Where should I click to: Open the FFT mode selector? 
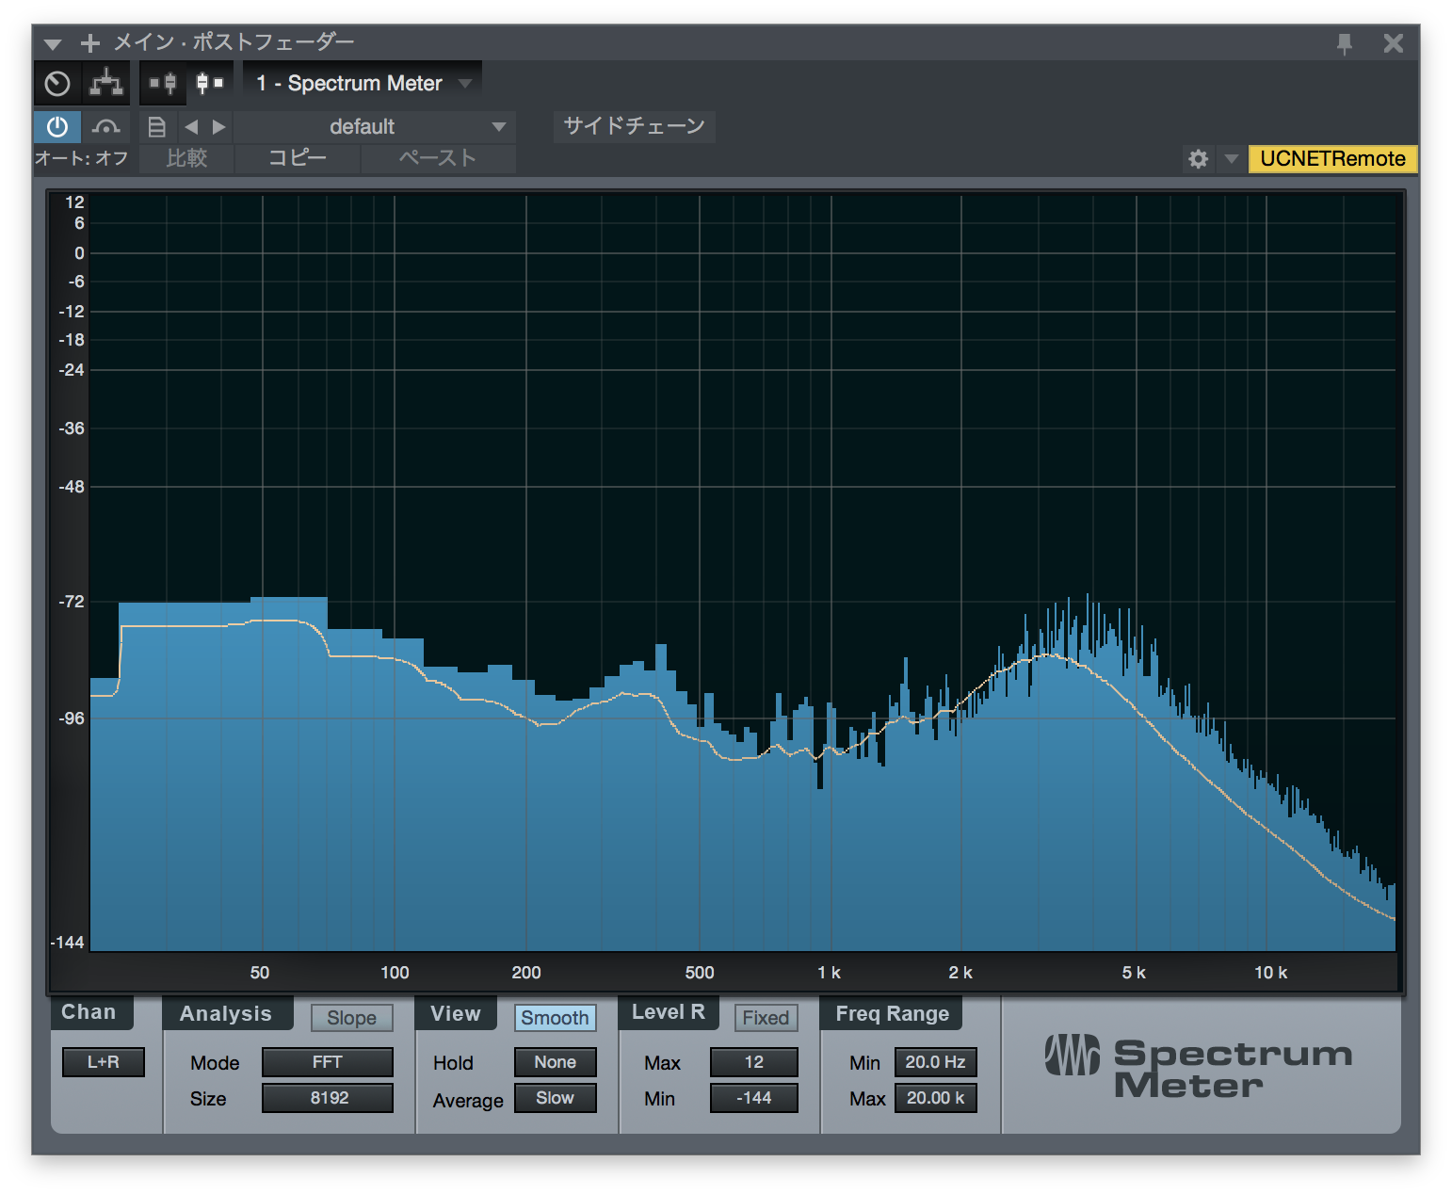click(x=327, y=1062)
